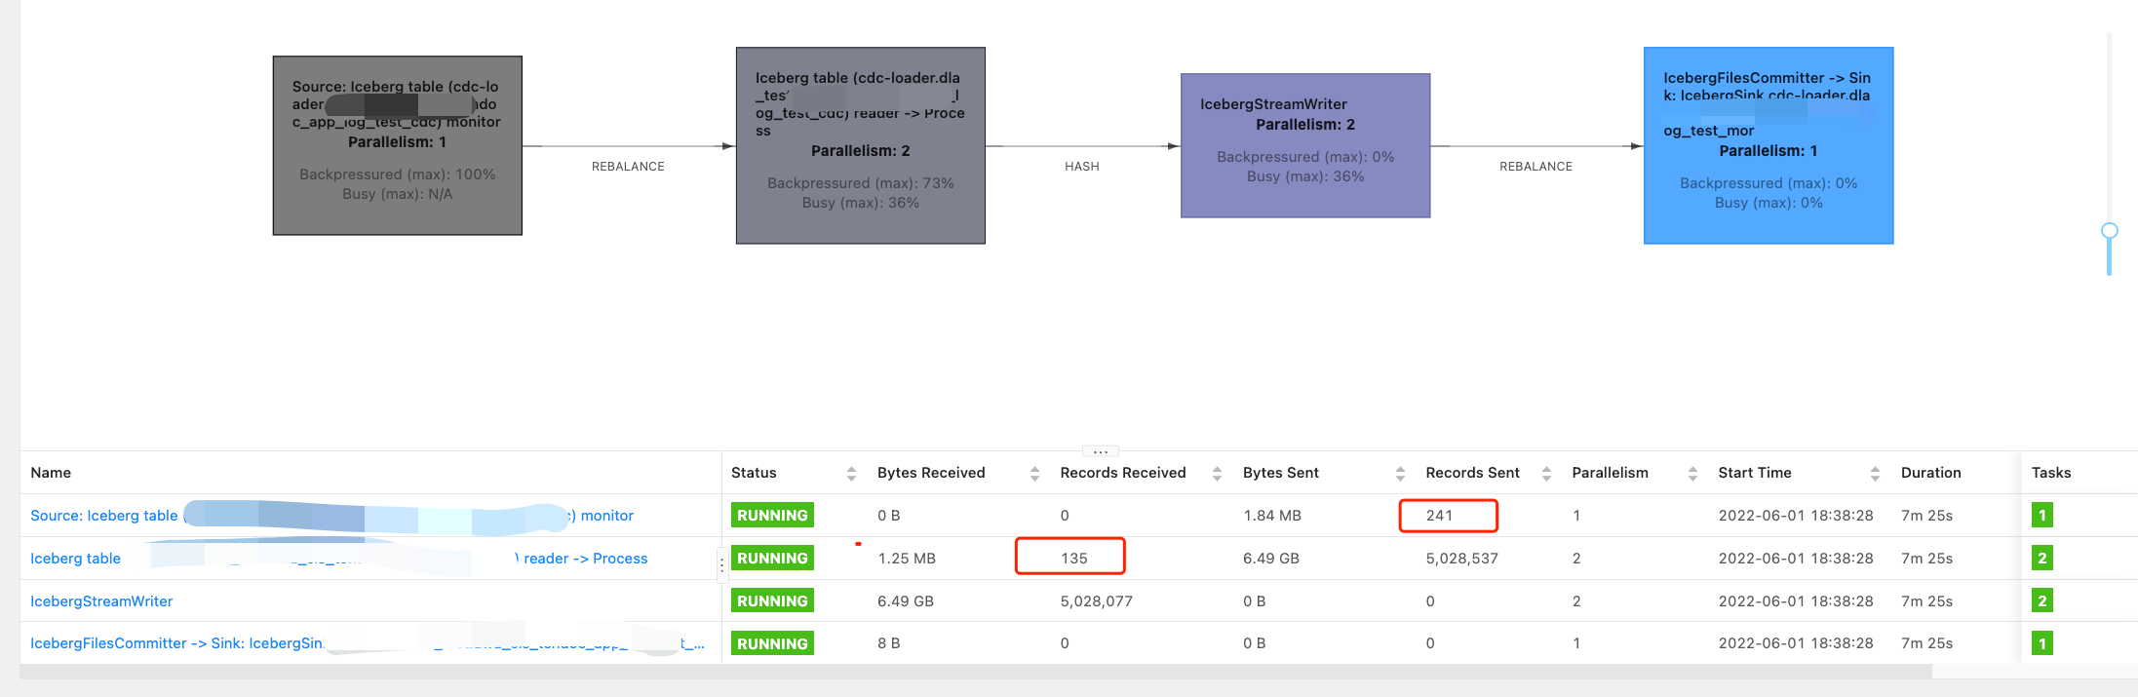Image resolution: width=2138 pixels, height=697 pixels.
Task: Click the Name column header
Action: [x=51, y=473]
